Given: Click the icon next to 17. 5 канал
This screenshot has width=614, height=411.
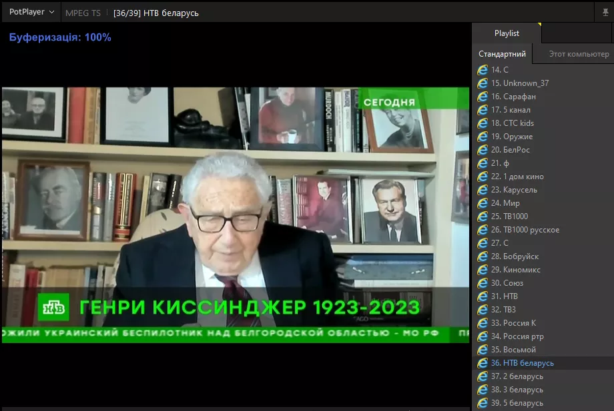Looking at the screenshot, I should pos(483,110).
